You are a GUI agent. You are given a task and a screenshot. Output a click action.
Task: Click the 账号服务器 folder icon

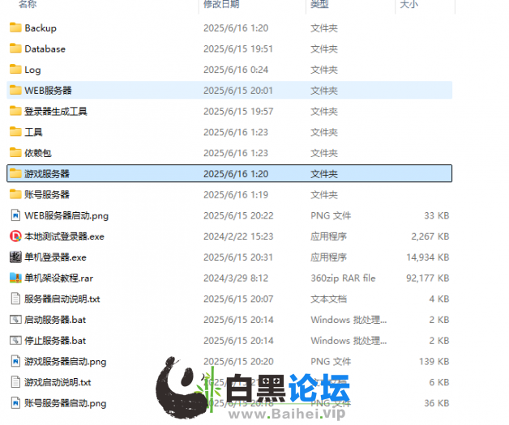click(x=15, y=194)
